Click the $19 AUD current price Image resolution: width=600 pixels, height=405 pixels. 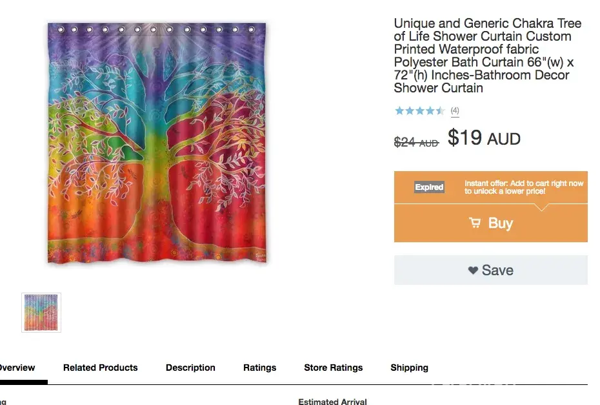(484, 138)
